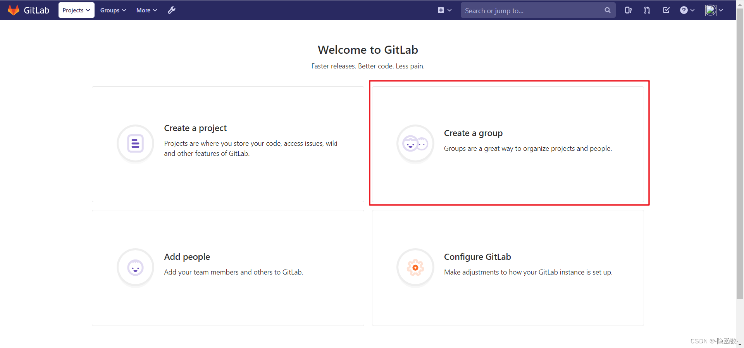
Task: Open the To-Do list icon
Action: pyautogui.click(x=666, y=10)
